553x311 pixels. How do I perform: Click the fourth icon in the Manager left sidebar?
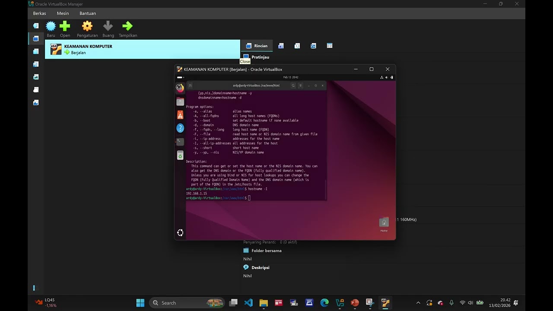click(36, 64)
